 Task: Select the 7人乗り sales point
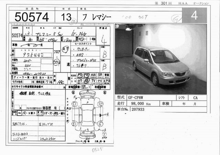[81, 66]
